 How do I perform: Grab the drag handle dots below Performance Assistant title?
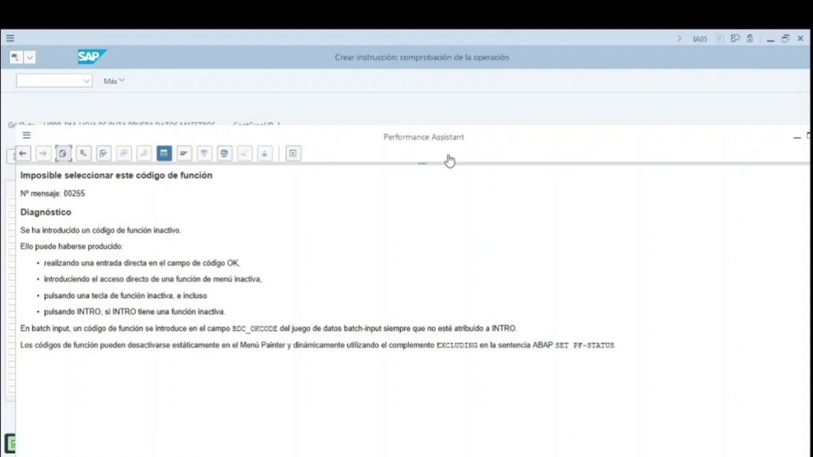click(x=422, y=163)
